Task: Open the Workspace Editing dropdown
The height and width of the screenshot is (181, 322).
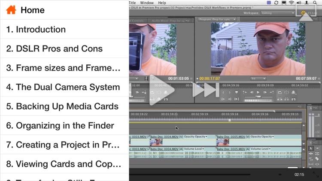Action: [x=278, y=13]
